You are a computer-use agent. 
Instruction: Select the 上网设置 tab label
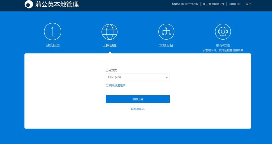(109, 45)
